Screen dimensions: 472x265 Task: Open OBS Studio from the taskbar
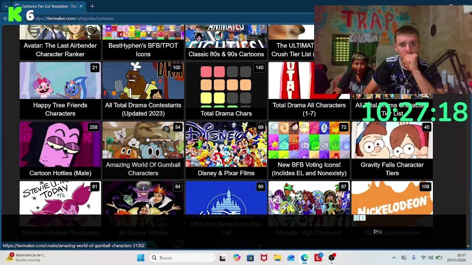[332, 258]
